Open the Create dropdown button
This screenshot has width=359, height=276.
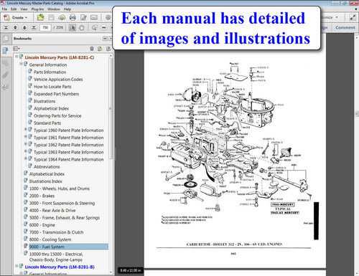click(x=16, y=18)
